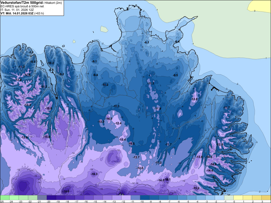
Task: Select the pale green legend swatch labeled -1
Action: 229,198
